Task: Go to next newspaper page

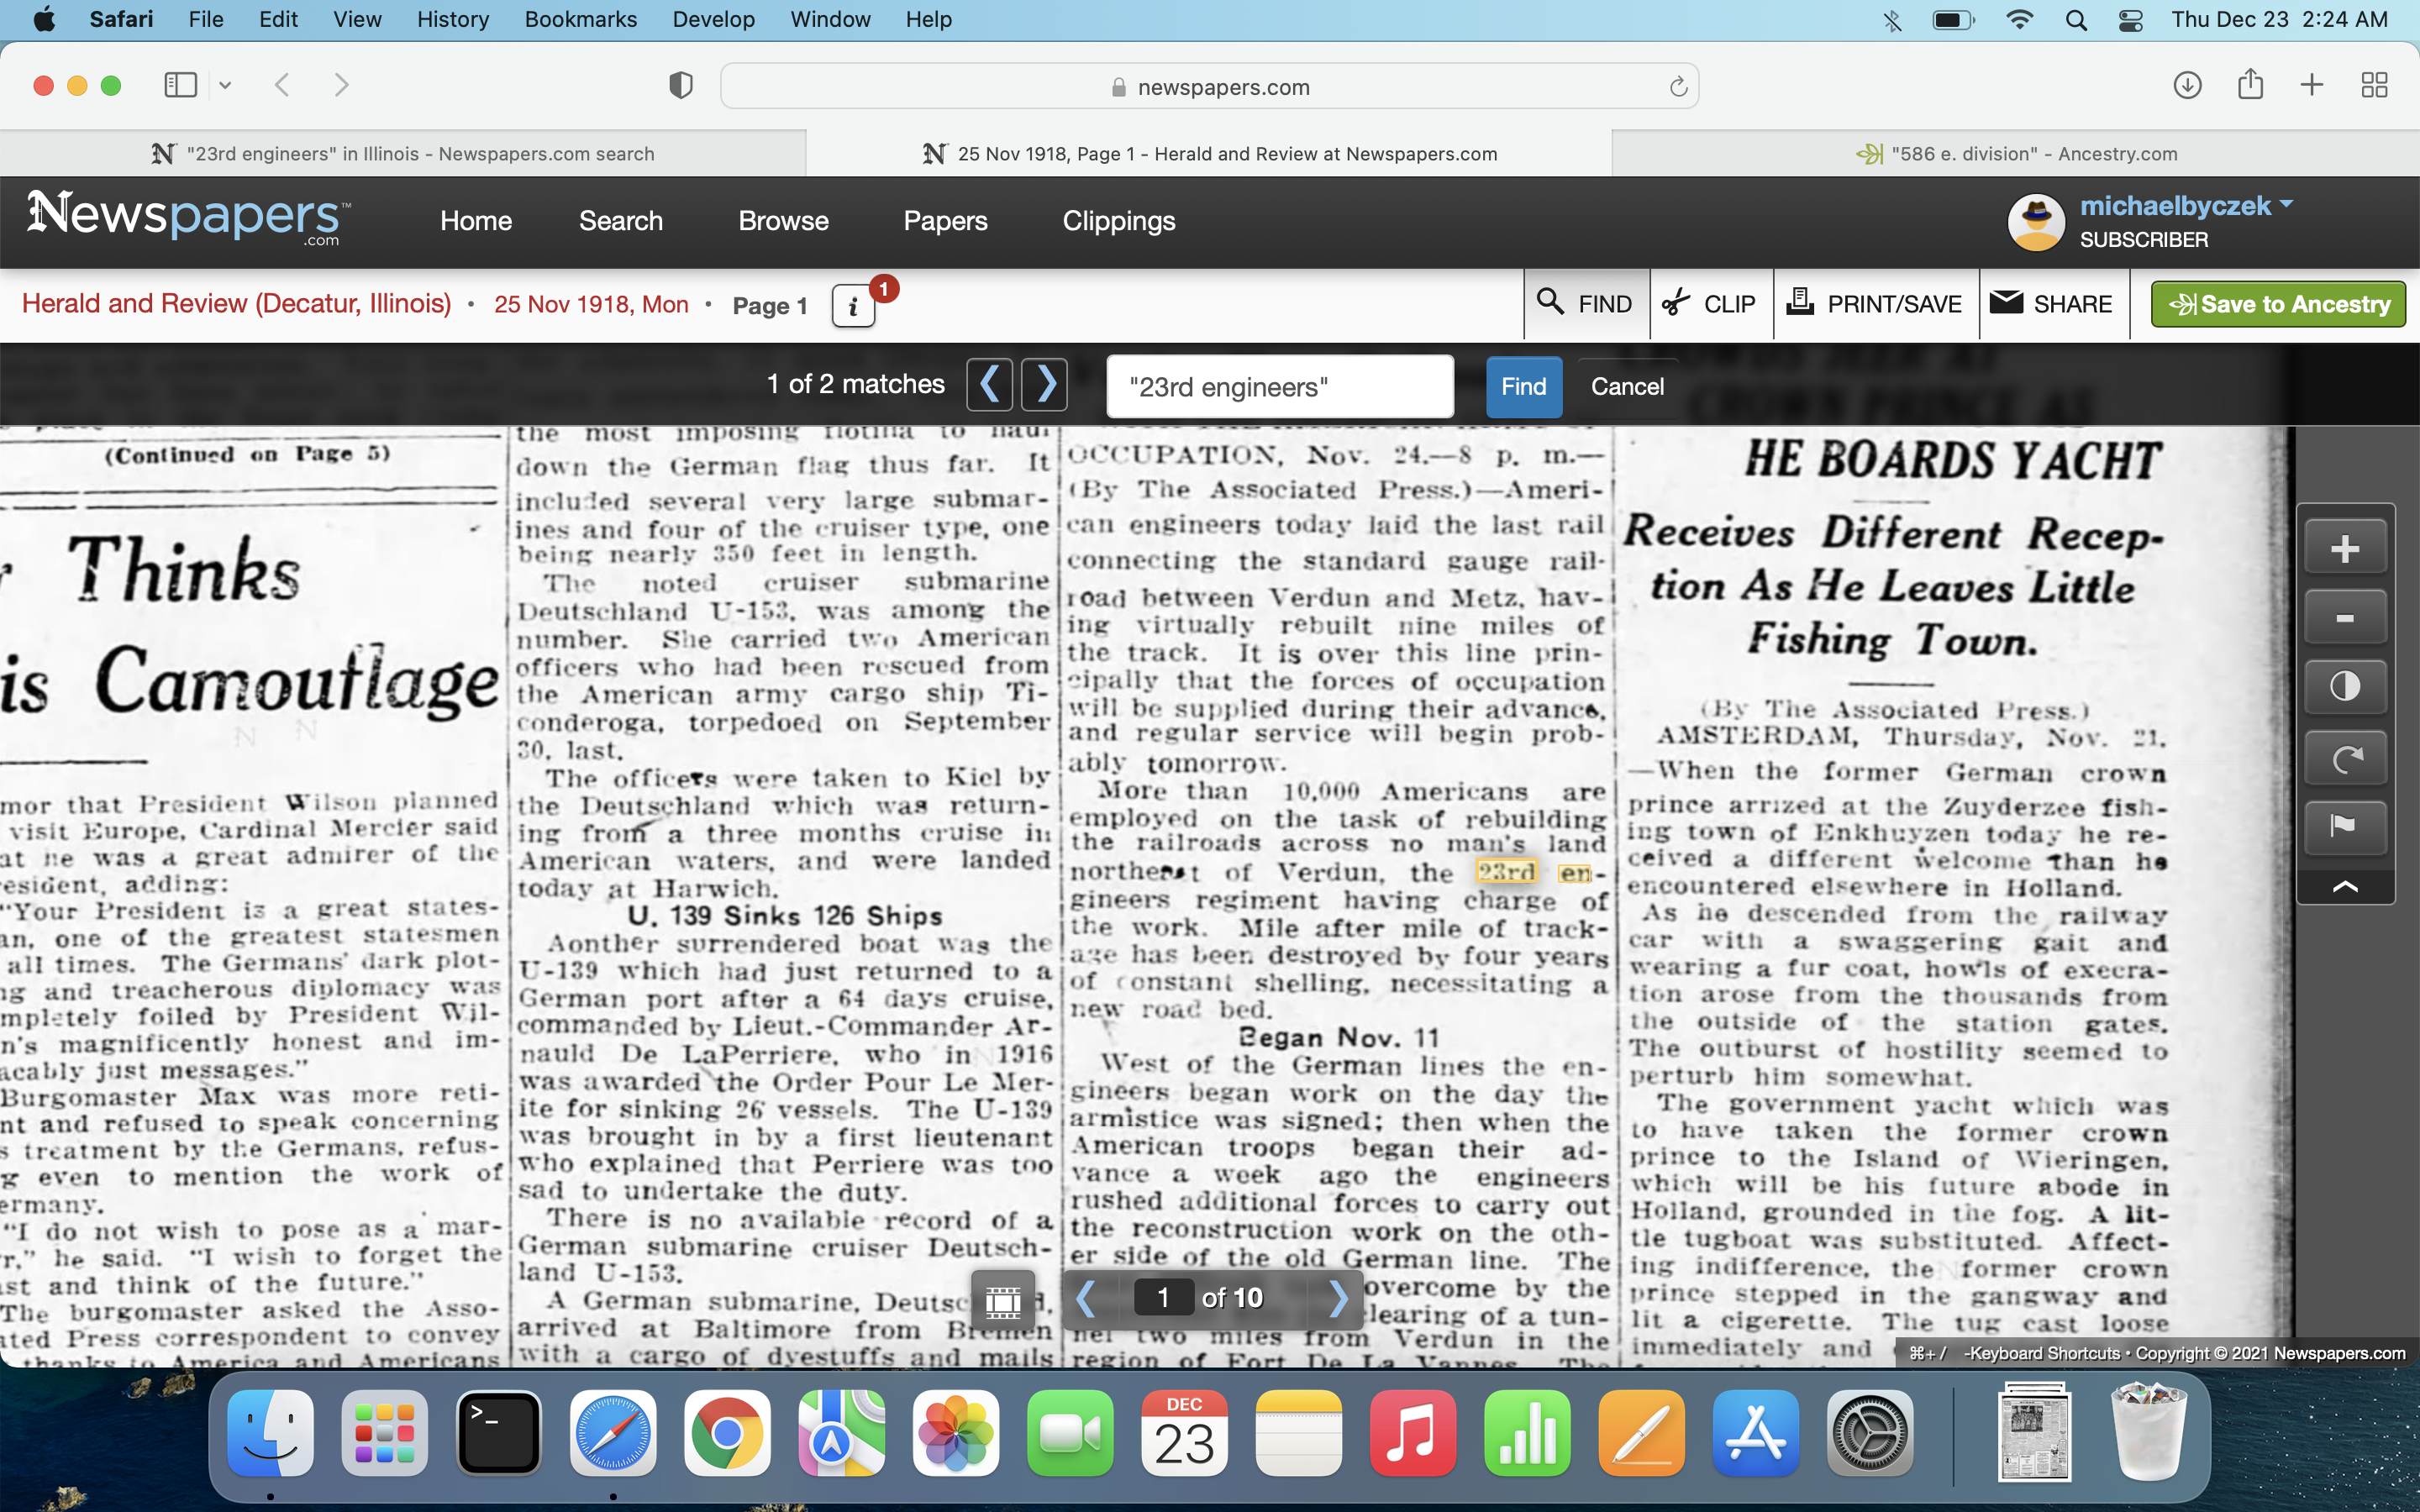Action: point(1338,1298)
